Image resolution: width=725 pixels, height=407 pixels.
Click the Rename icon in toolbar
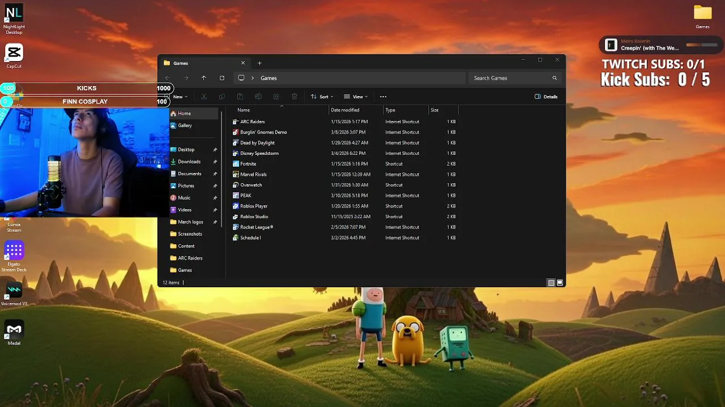click(258, 97)
